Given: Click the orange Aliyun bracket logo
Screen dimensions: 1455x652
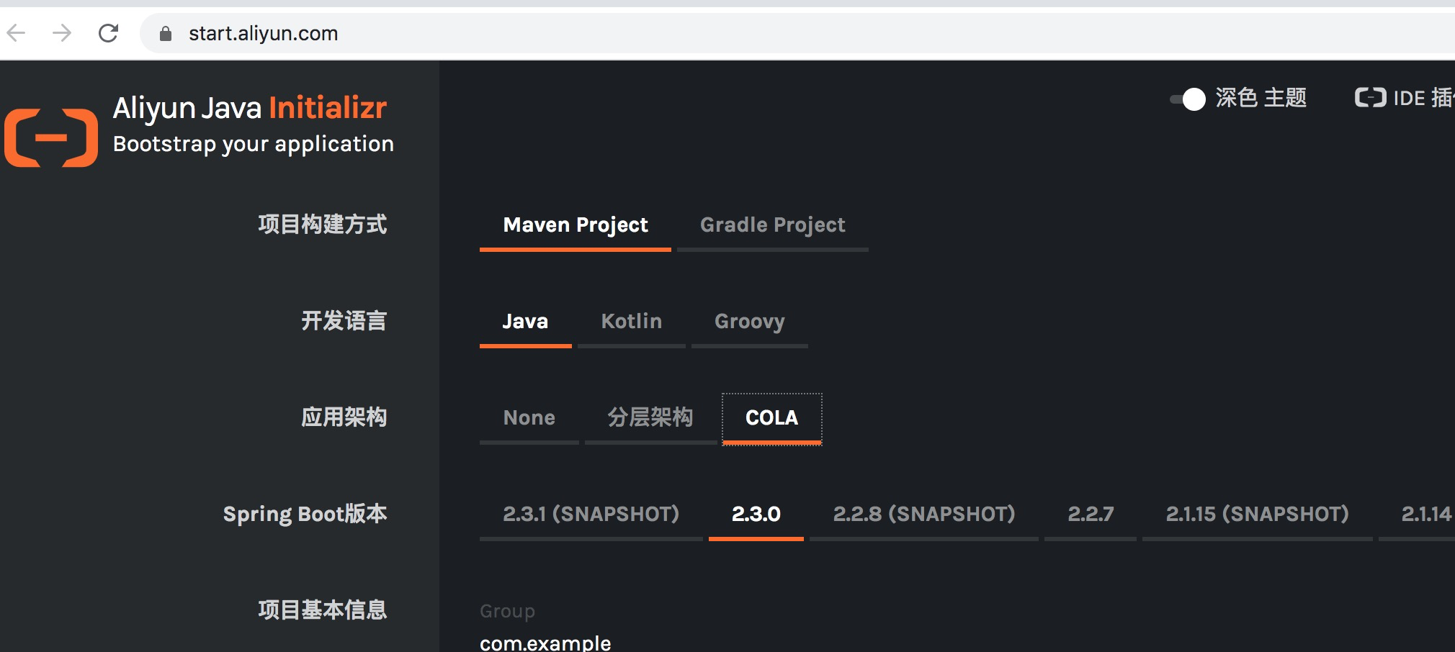Looking at the screenshot, I should tap(51, 138).
